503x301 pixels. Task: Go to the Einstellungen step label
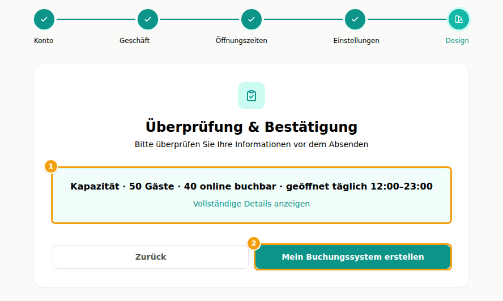coord(356,41)
